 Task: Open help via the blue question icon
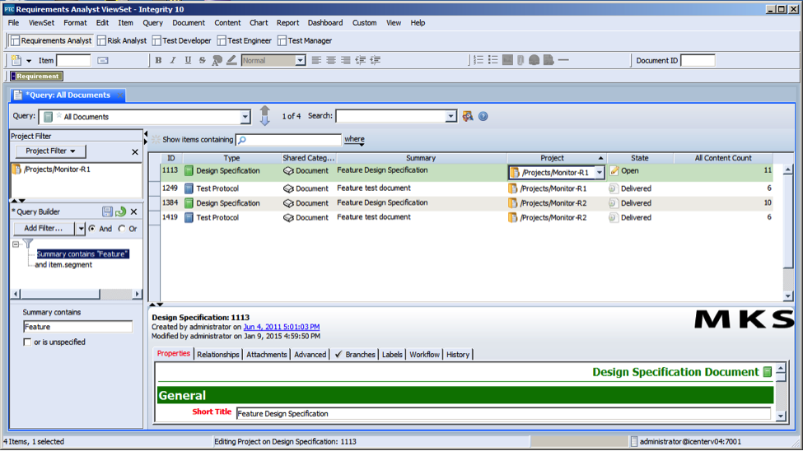click(x=483, y=116)
